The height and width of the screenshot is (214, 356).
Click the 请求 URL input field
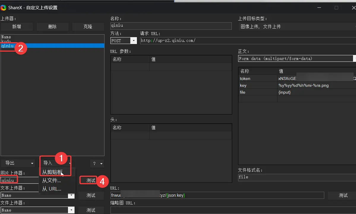(x=246, y=41)
